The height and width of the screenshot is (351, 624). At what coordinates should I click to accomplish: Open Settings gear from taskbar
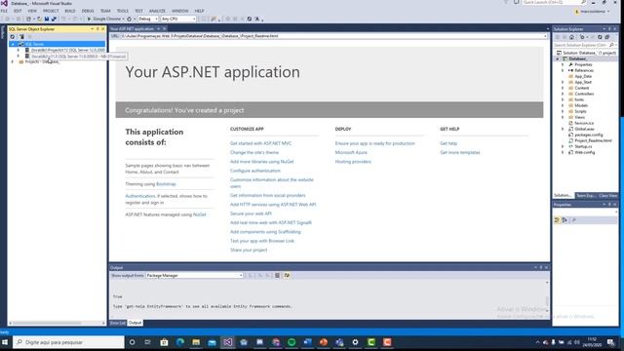coord(355,342)
